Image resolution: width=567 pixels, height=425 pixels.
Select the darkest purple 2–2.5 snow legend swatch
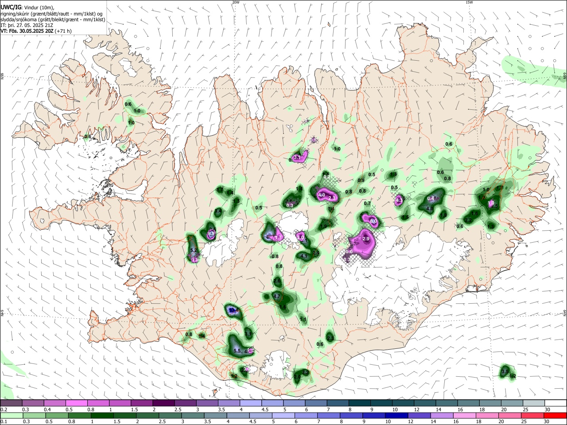[x=163, y=403]
